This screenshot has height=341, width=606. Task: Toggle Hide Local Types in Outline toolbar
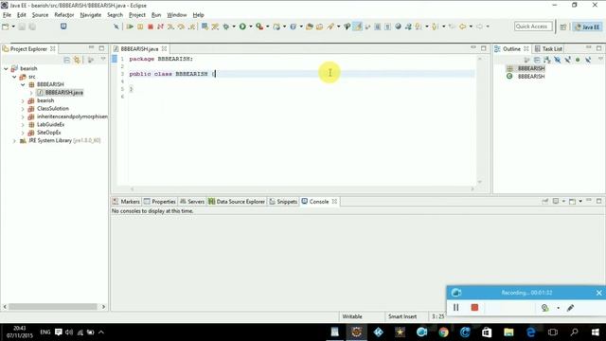(588, 60)
